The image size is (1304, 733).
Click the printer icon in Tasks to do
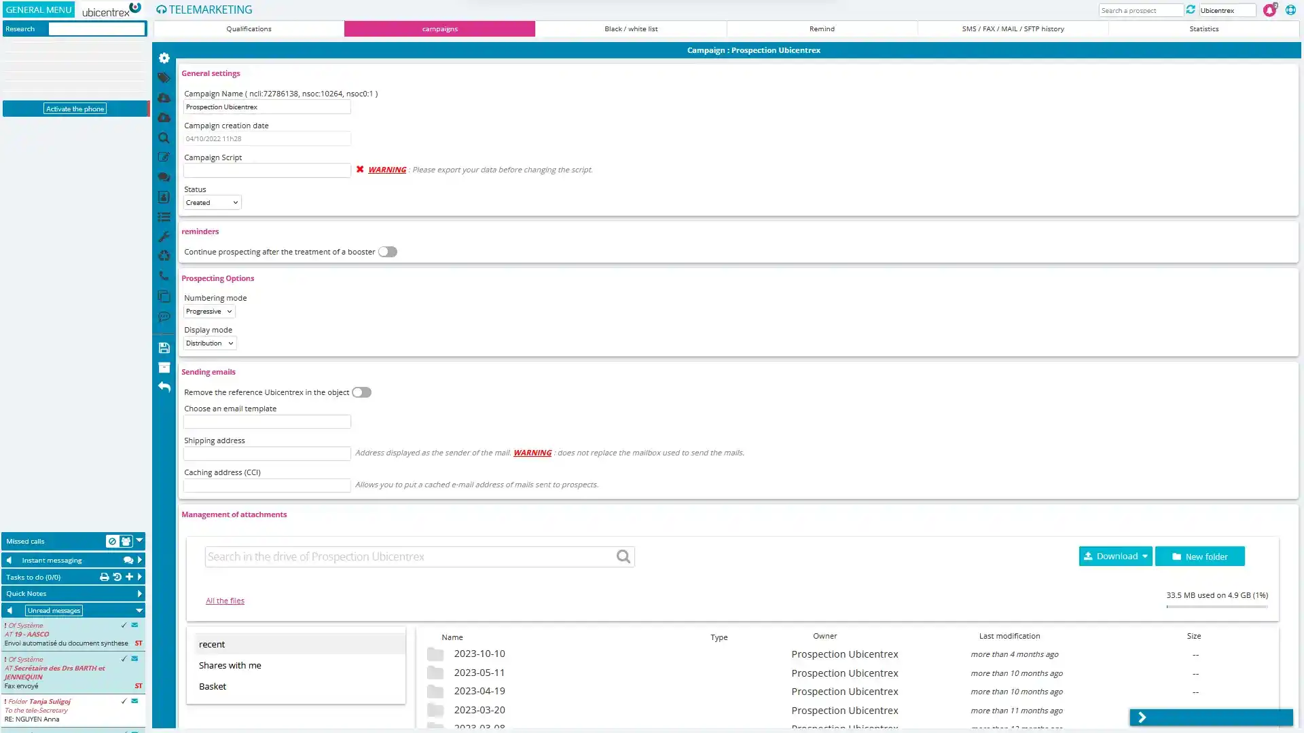(x=104, y=577)
